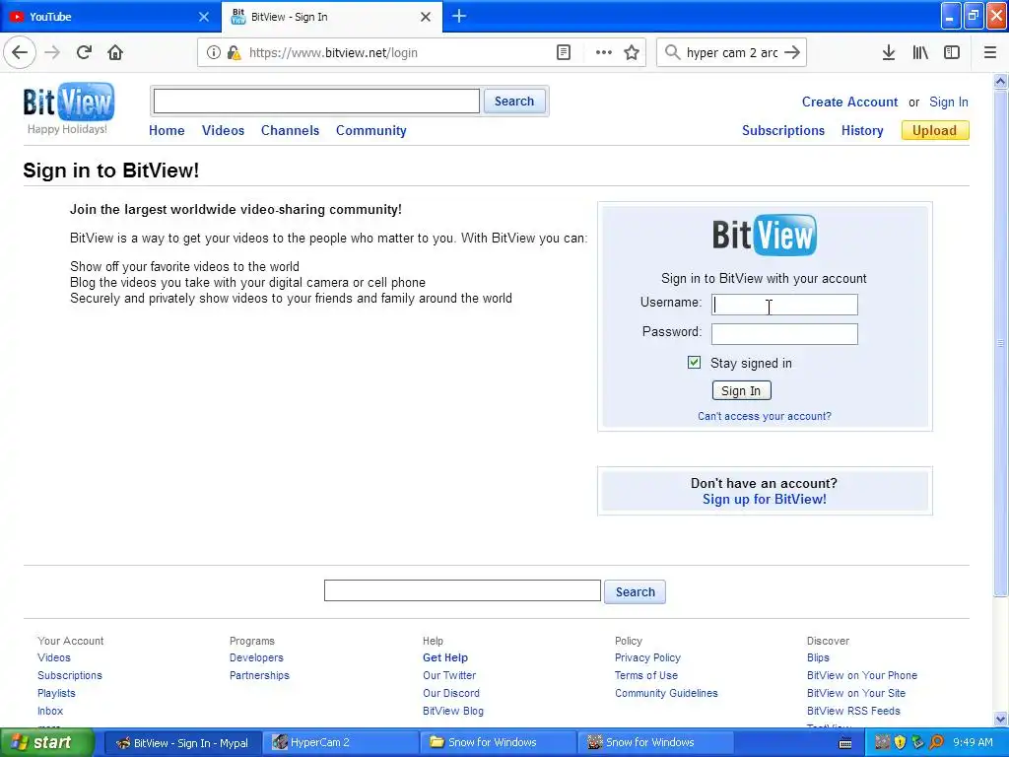
Task: Go to Subscriptions in the header
Action: click(x=783, y=131)
